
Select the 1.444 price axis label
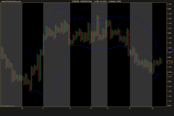pyautogui.click(x=169, y=48)
